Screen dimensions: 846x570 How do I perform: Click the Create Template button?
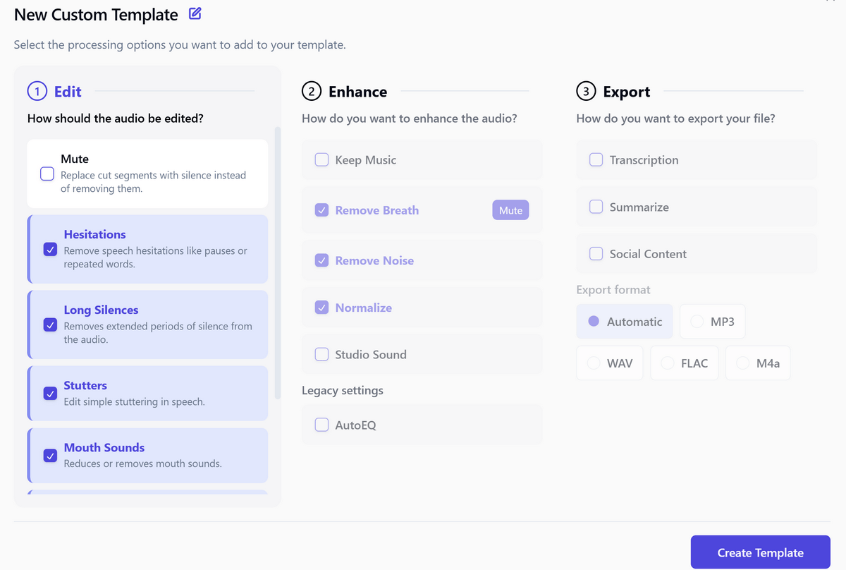click(x=760, y=552)
